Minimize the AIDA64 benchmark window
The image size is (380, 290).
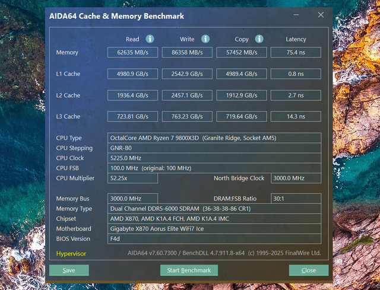pos(296,15)
